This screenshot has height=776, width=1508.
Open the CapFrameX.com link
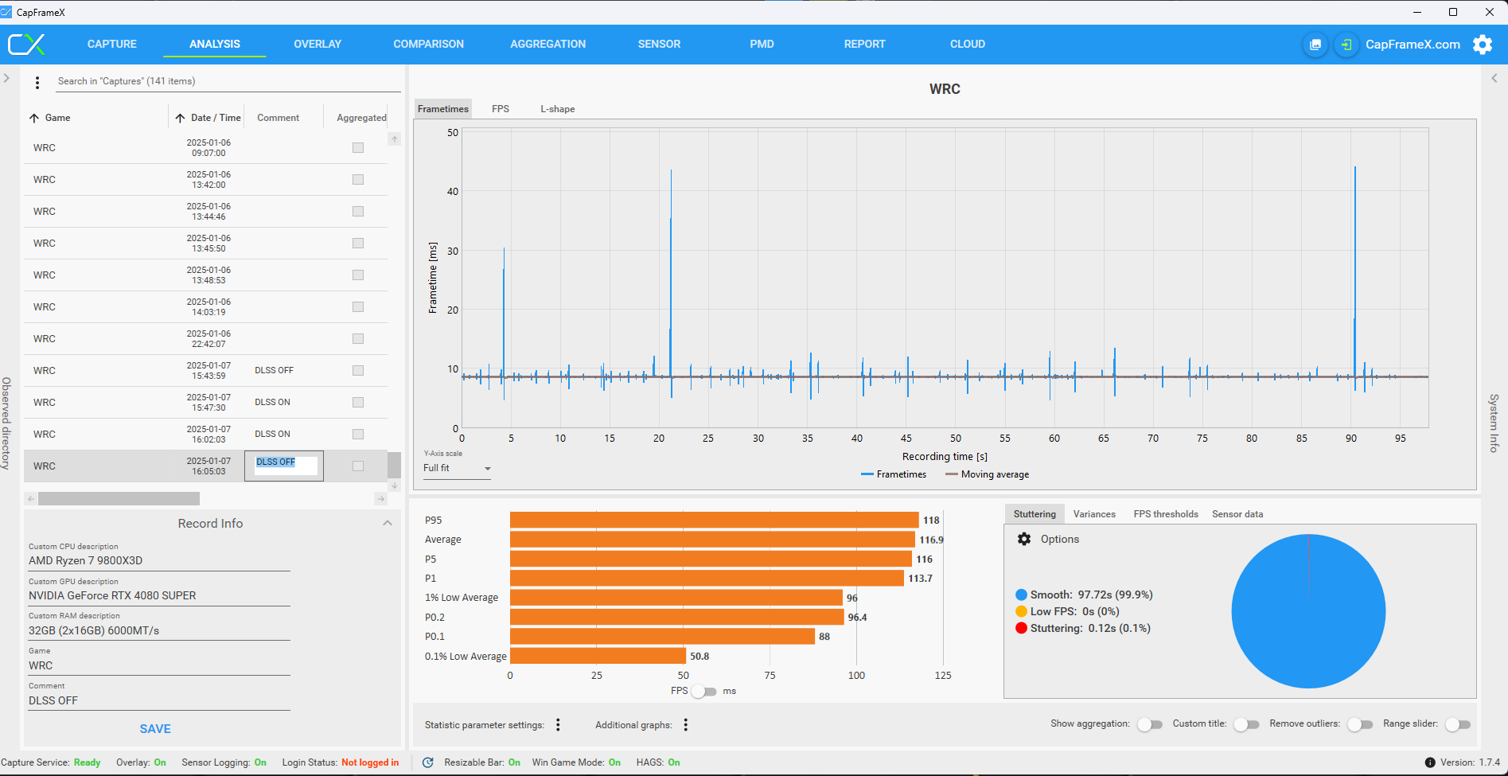coord(1413,45)
